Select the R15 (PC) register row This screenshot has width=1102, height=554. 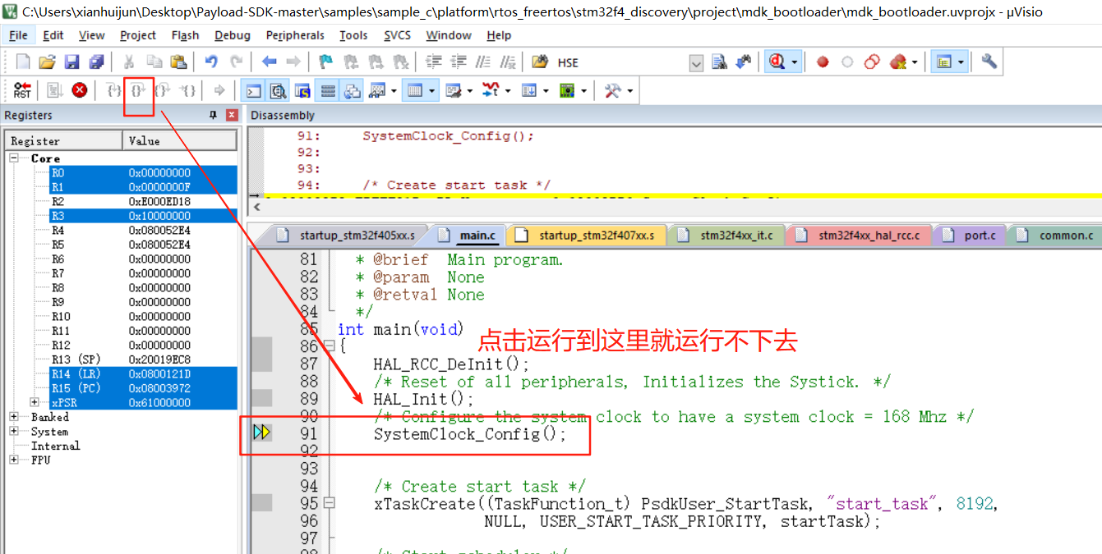pos(122,387)
